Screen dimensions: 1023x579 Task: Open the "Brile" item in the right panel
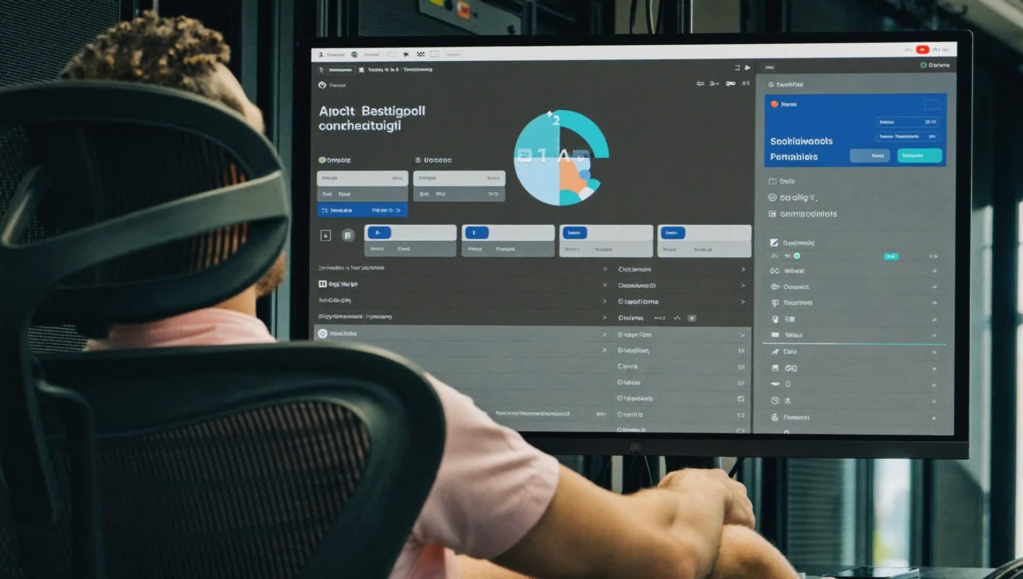(x=782, y=181)
